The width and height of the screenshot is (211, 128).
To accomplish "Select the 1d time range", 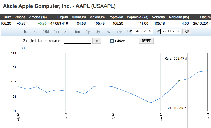I will [x=25, y=31].
